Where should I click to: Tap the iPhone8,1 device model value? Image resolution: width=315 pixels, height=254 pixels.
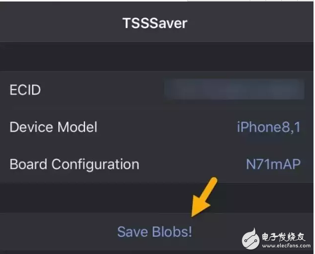269,127
